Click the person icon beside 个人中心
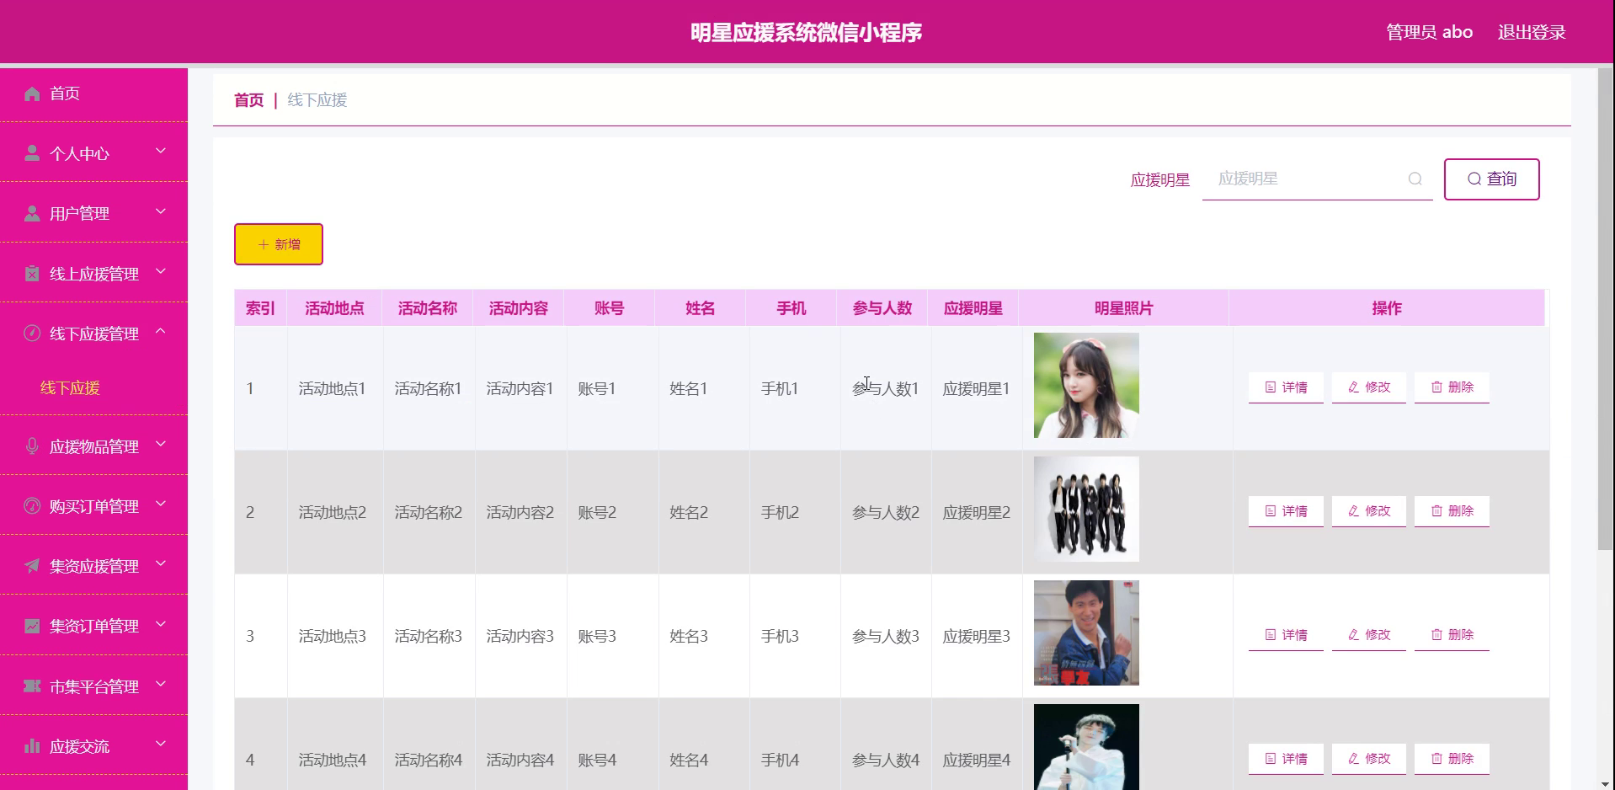 32,153
